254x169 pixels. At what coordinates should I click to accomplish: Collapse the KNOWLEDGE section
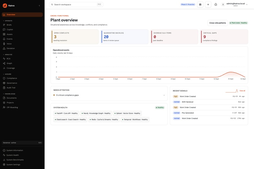[x=9, y=94]
